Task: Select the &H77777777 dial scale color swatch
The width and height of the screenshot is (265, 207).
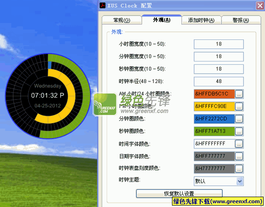Action: click(214, 169)
